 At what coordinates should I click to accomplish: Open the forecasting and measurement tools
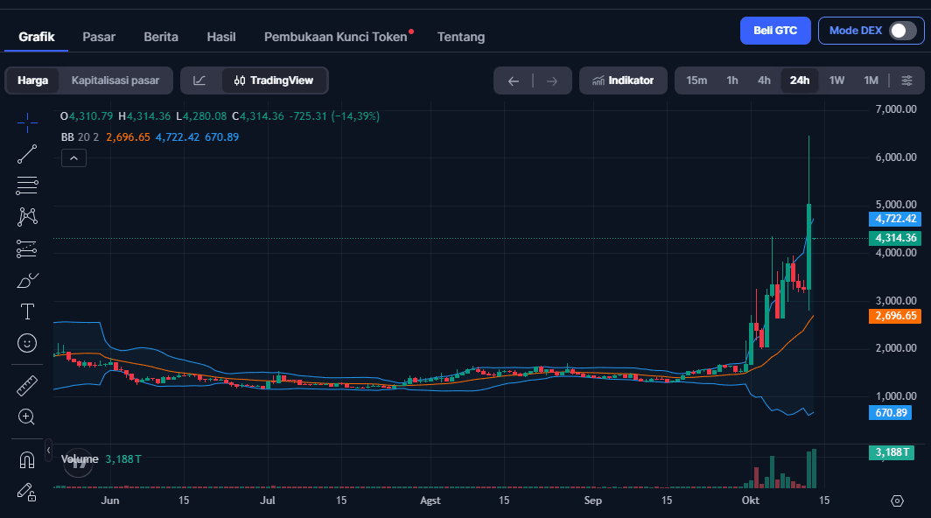(27, 248)
